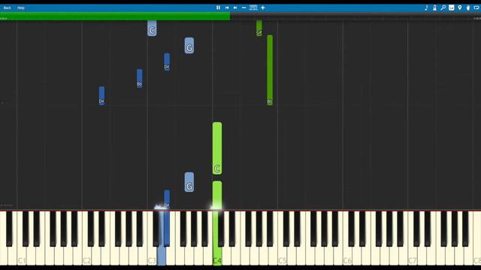
Task: Toggle sheet music note icon
Action: 426,7
